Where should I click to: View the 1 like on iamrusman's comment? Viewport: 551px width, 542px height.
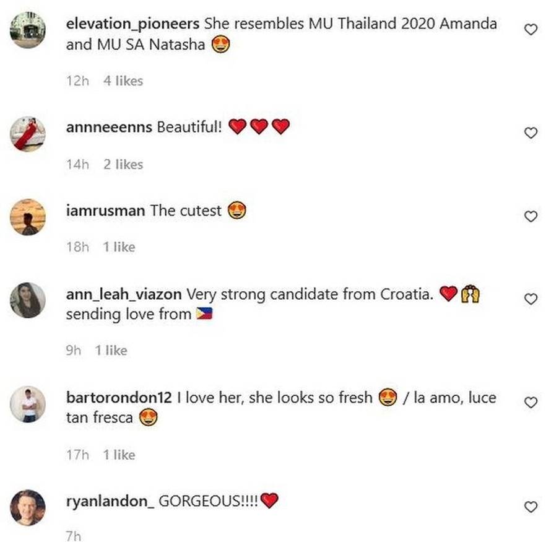(x=119, y=247)
